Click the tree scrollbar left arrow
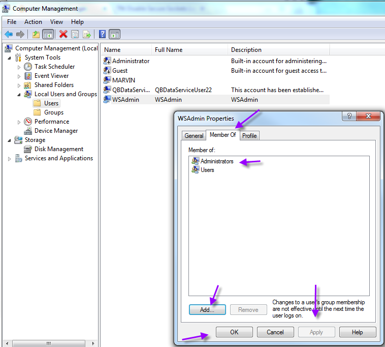This screenshot has width=385, height=347. [x=7, y=343]
